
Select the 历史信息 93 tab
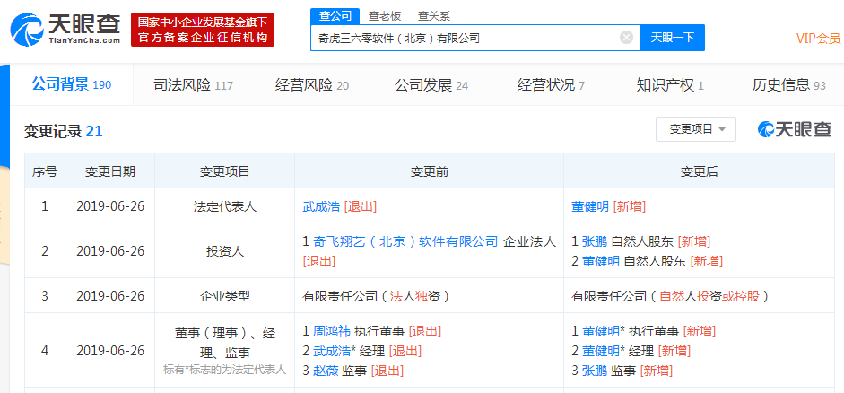tap(788, 85)
